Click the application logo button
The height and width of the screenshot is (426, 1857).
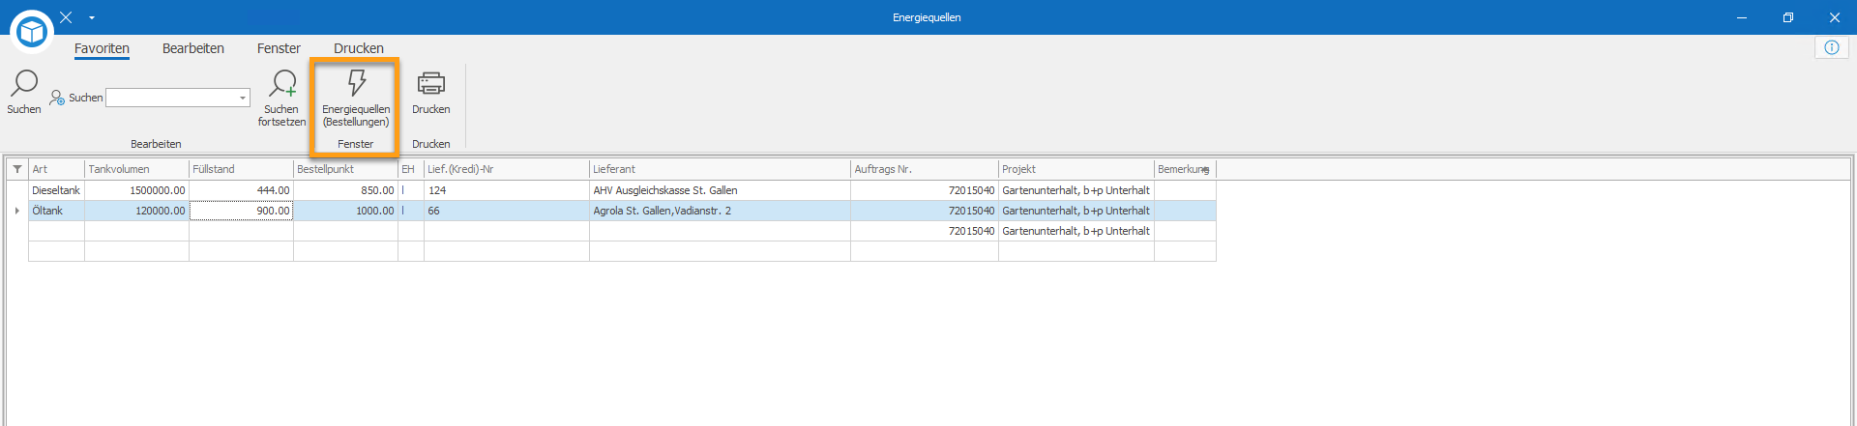32,32
